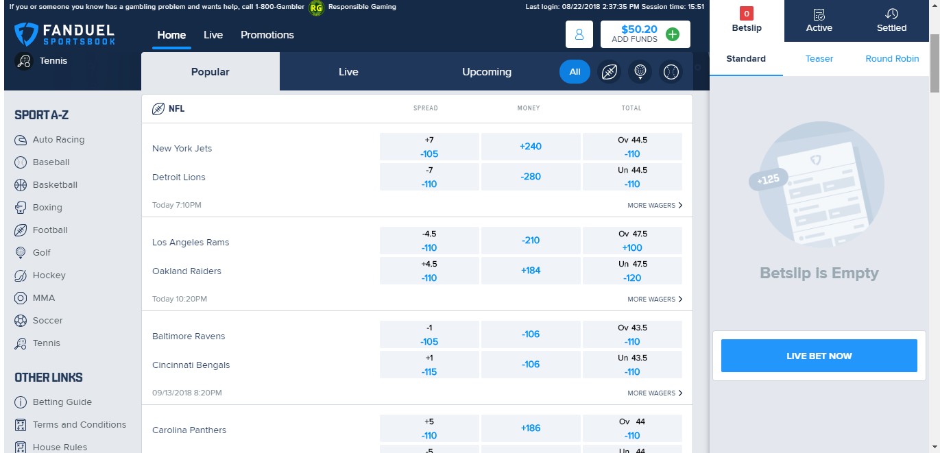The width and height of the screenshot is (940, 453).
Task: Bet Cincinnati Bengals +1 spread at -115
Action: (x=429, y=365)
